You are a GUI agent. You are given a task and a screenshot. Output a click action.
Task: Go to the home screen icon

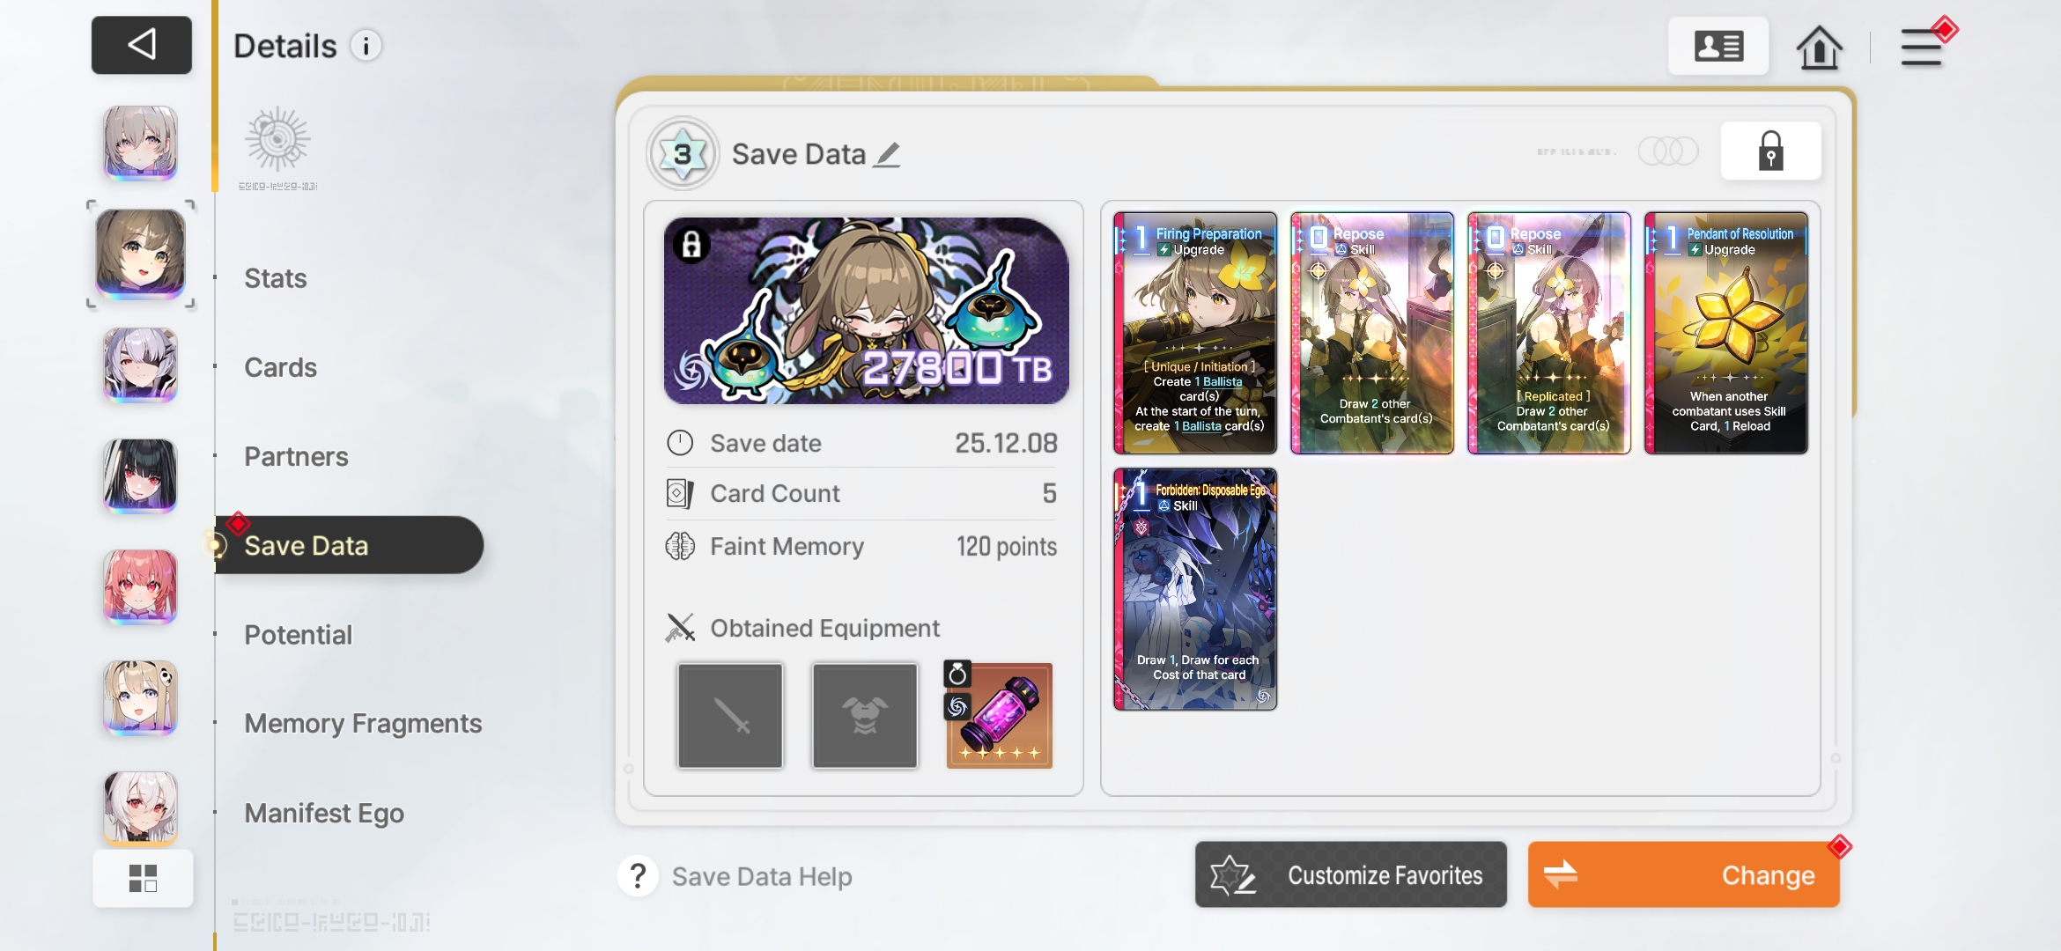click(1819, 47)
